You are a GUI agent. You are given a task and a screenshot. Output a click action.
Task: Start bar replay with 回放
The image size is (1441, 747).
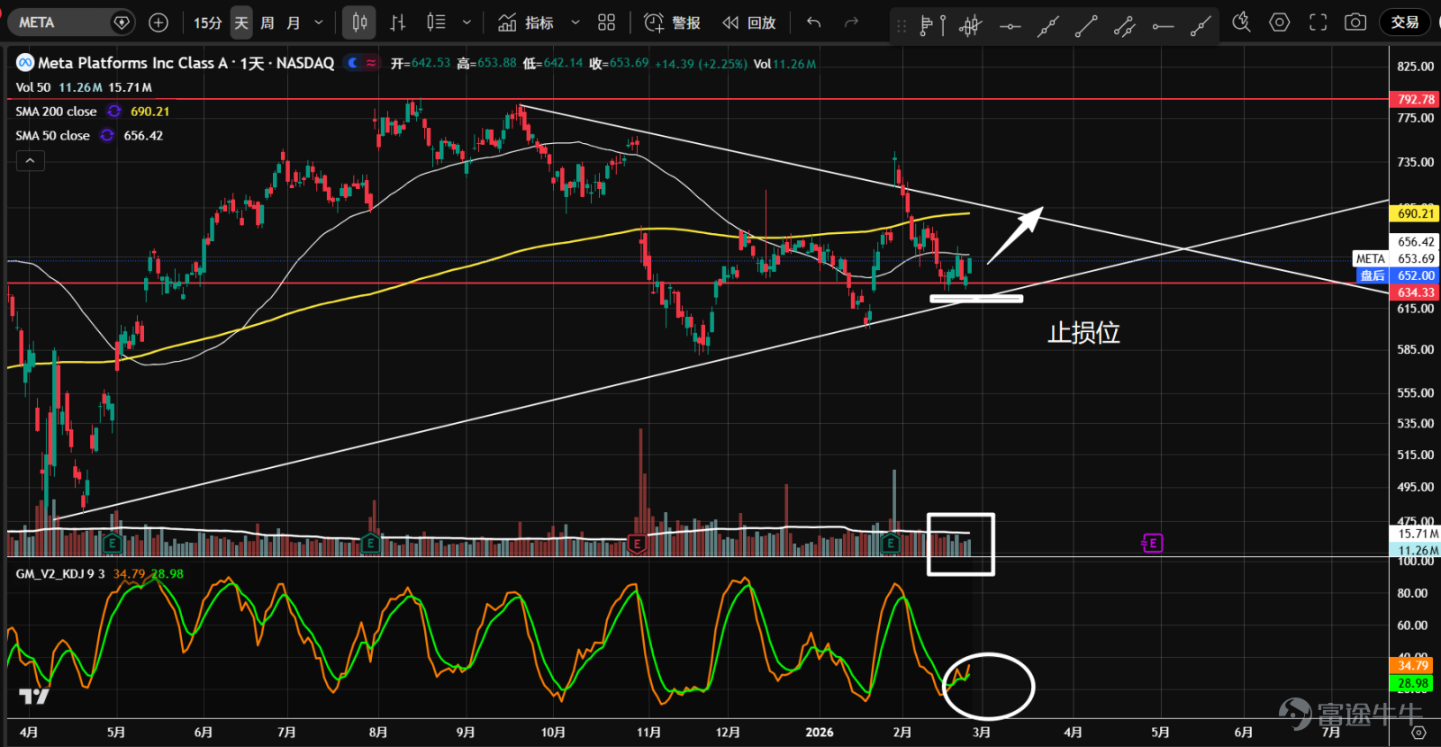pos(749,22)
